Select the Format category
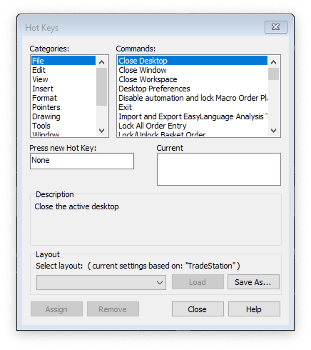311x350 pixels. [63, 98]
